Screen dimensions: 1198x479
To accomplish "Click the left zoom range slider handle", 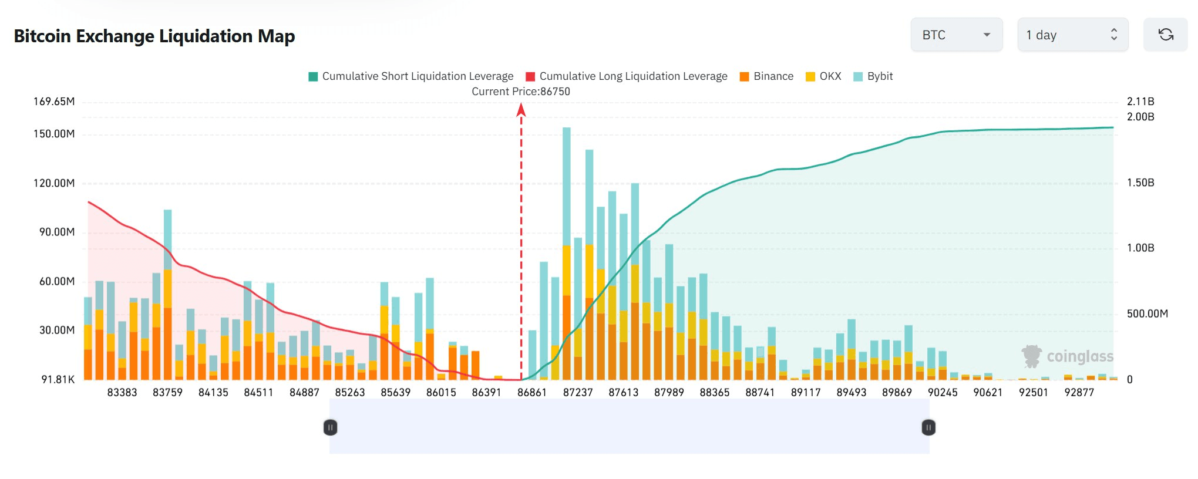I will tap(331, 427).
